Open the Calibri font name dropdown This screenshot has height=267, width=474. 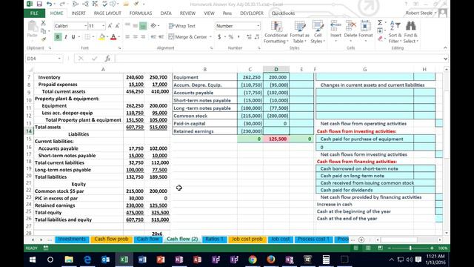pyautogui.click(x=85, y=26)
